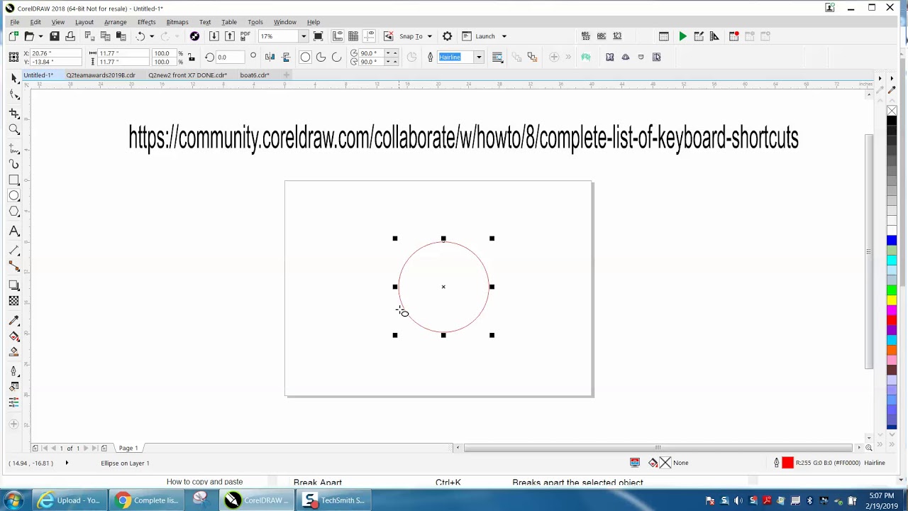Click the Mirror horizontally icon
Viewport: 908px width, 511px height.
pos(270,57)
